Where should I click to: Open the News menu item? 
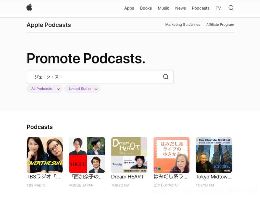[x=181, y=8]
